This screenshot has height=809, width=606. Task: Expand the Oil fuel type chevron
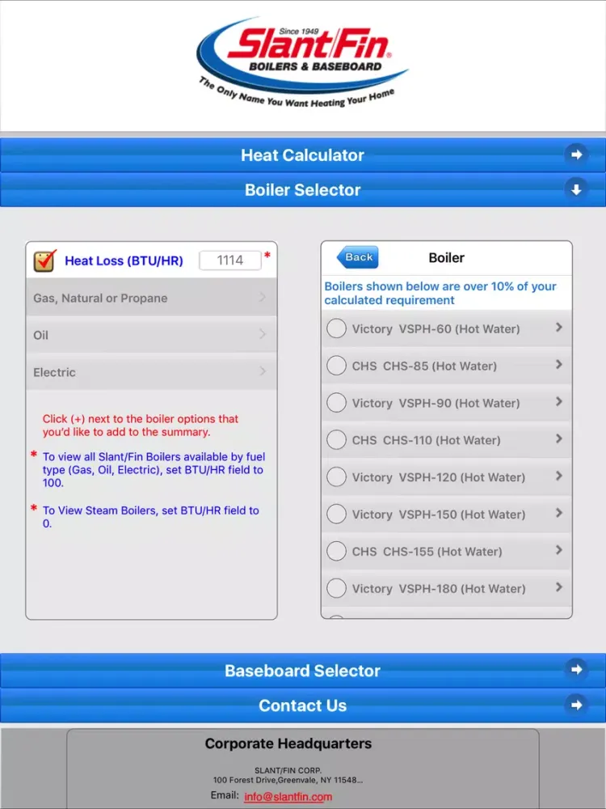click(263, 334)
